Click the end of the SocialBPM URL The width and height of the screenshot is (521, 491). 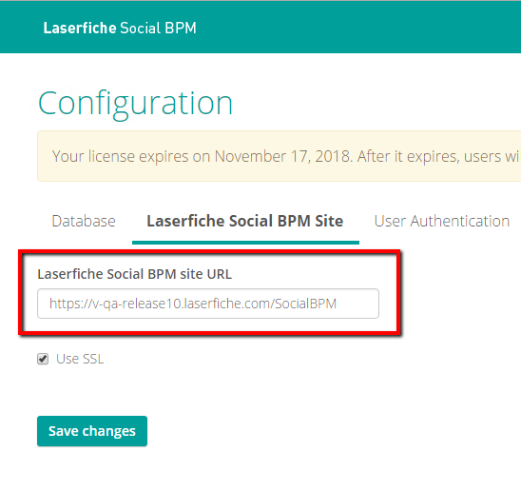point(337,304)
